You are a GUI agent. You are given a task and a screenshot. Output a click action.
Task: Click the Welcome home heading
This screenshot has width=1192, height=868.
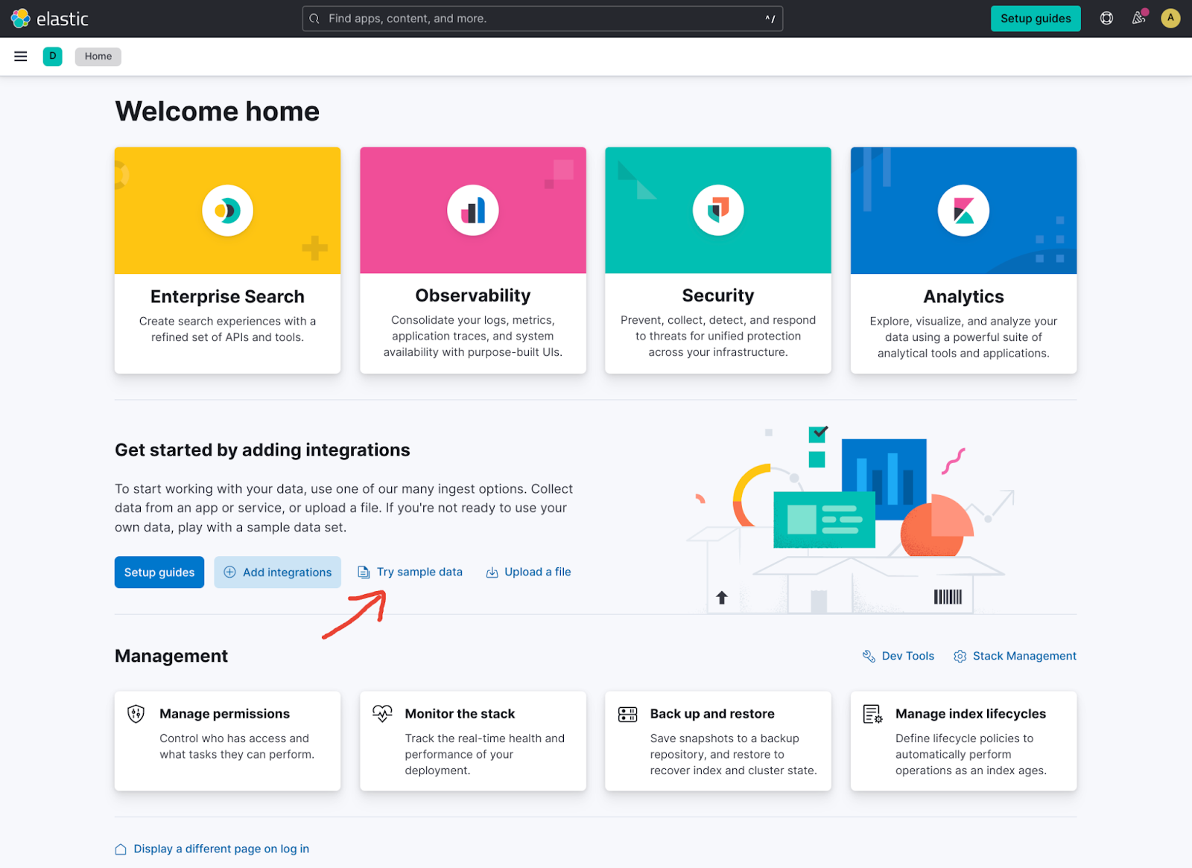pyautogui.click(x=217, y=112)
